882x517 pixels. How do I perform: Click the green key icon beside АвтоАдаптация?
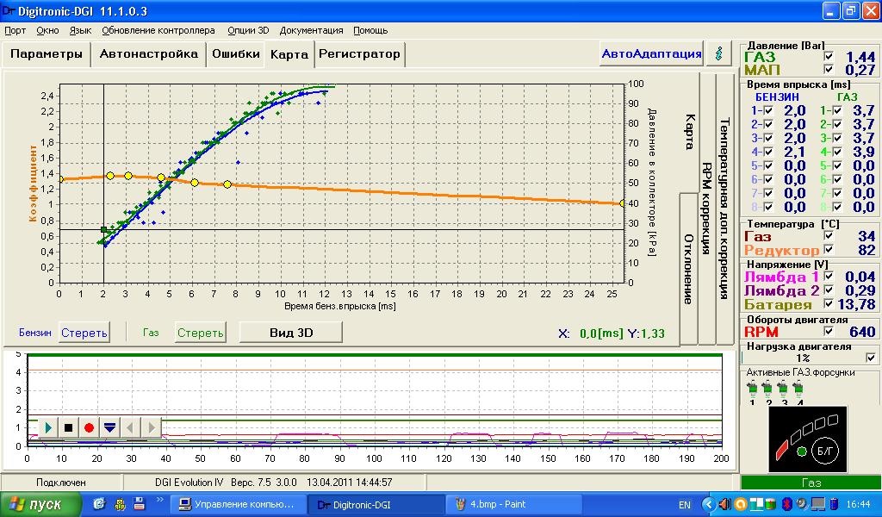(719, 54)
